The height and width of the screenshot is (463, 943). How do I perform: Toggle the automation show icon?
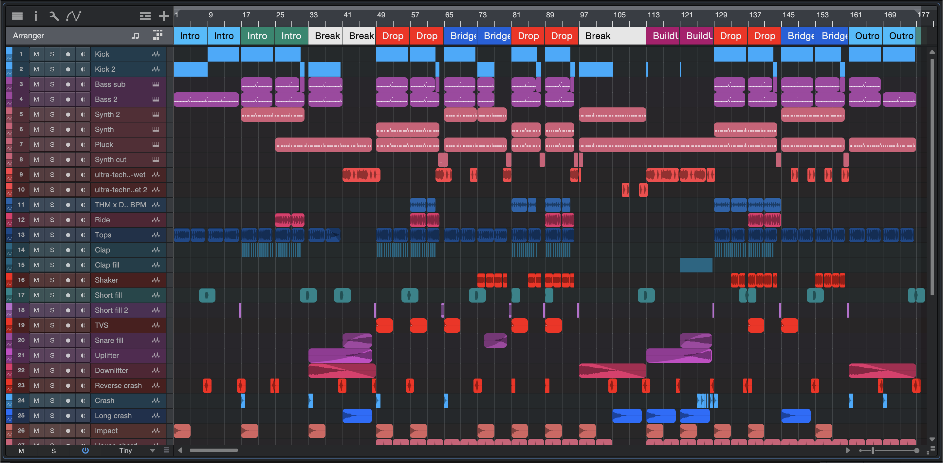tap(74, 16)
